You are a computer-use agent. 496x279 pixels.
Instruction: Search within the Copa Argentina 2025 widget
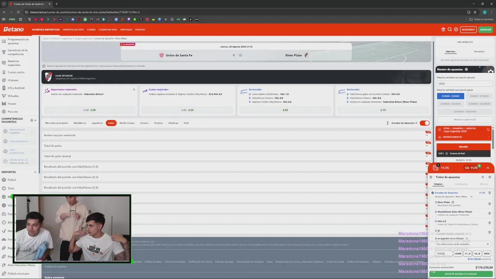point(488,130)
